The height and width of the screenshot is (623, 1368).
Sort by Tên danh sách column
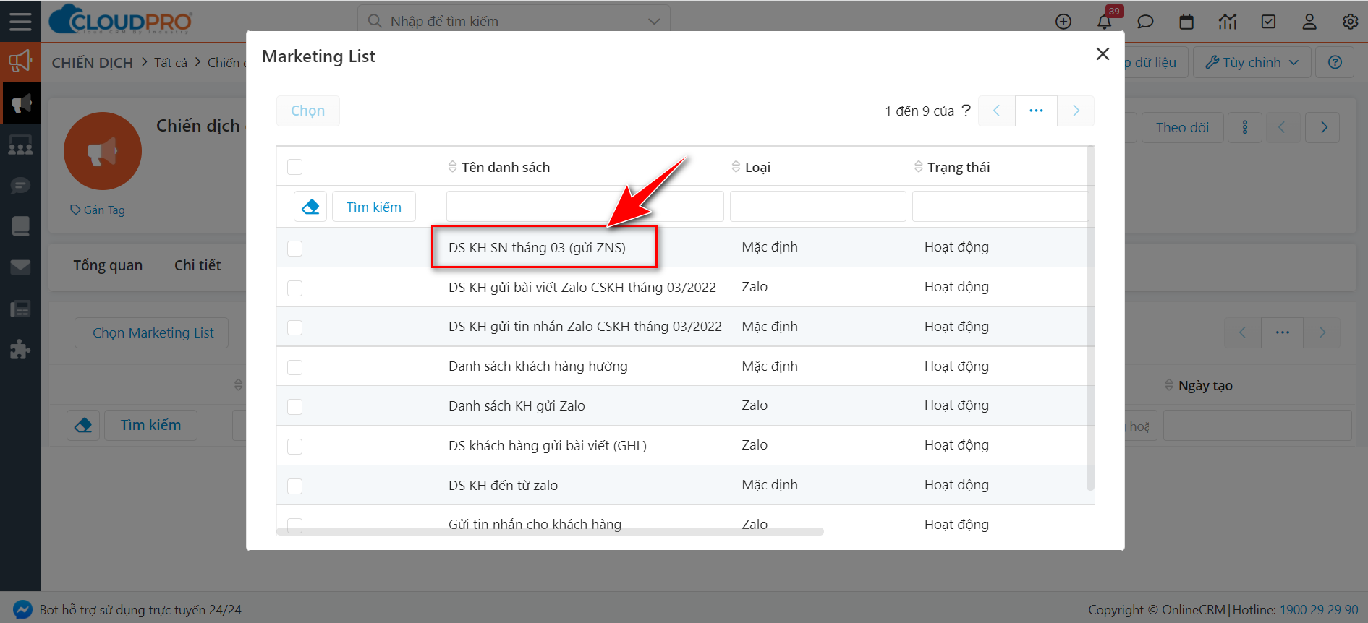pos(499,167)
